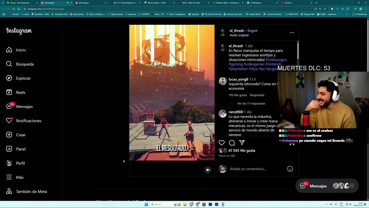This screenshot has height=208, width=369.
Task: Click the comment bubble icon
Action: (x=232, y=143)
